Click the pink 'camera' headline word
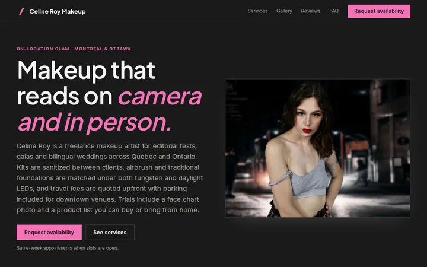 pyautogui.click(x=160, y=97)
